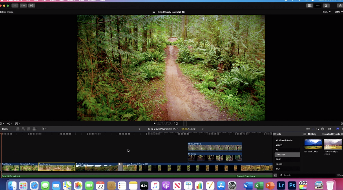Select the Trail Ramp clip
343x190 pixels.
[x=11, y=167]
